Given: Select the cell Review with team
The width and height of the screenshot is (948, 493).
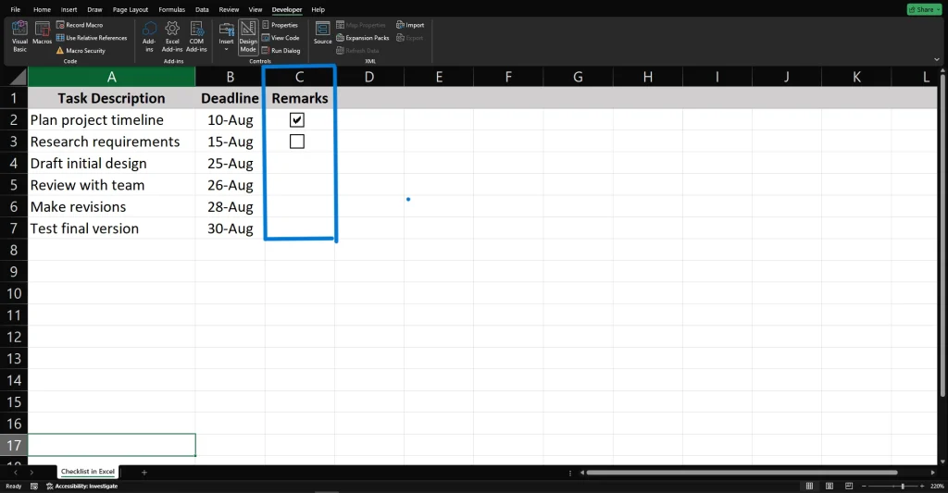Looking at the screenshot, I should click(x=112, y=185).
